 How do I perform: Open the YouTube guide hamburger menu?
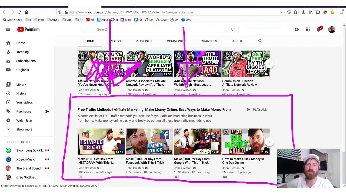(8, 29)
